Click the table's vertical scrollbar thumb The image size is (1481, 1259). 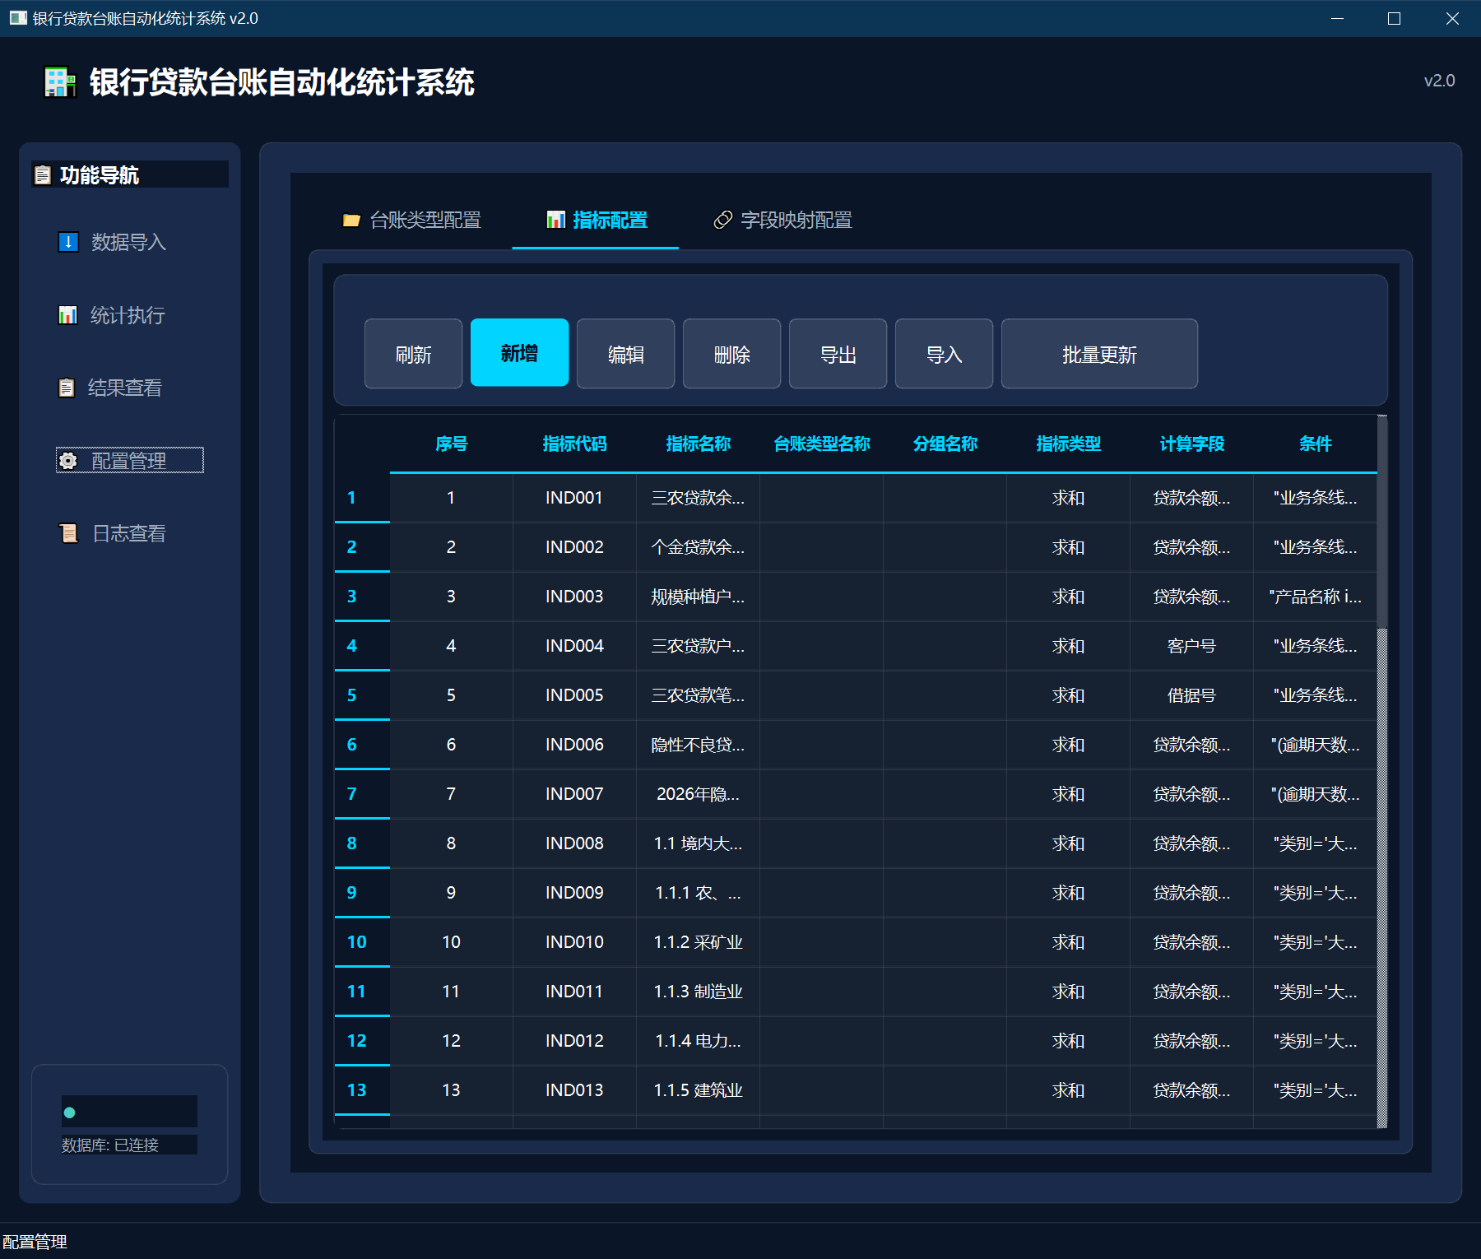coord(1382,523)
